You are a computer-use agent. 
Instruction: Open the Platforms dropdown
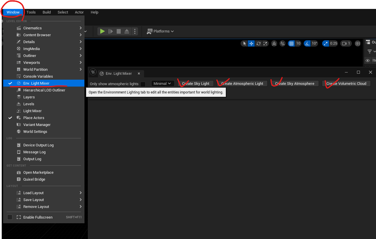click(x=160, y=31)
